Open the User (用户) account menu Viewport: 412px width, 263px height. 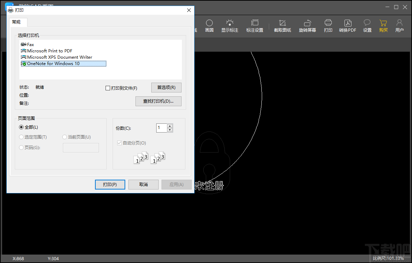point(399,26)
